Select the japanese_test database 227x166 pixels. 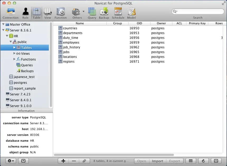pos(22,77)
